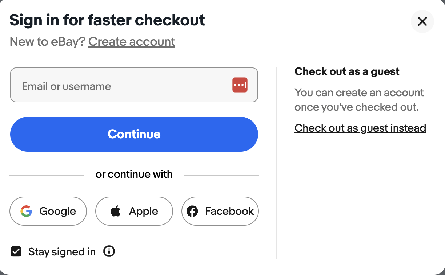445x275 pixels.
Task: Click the Sign in for faster checkout title
Action: [107, 20]
